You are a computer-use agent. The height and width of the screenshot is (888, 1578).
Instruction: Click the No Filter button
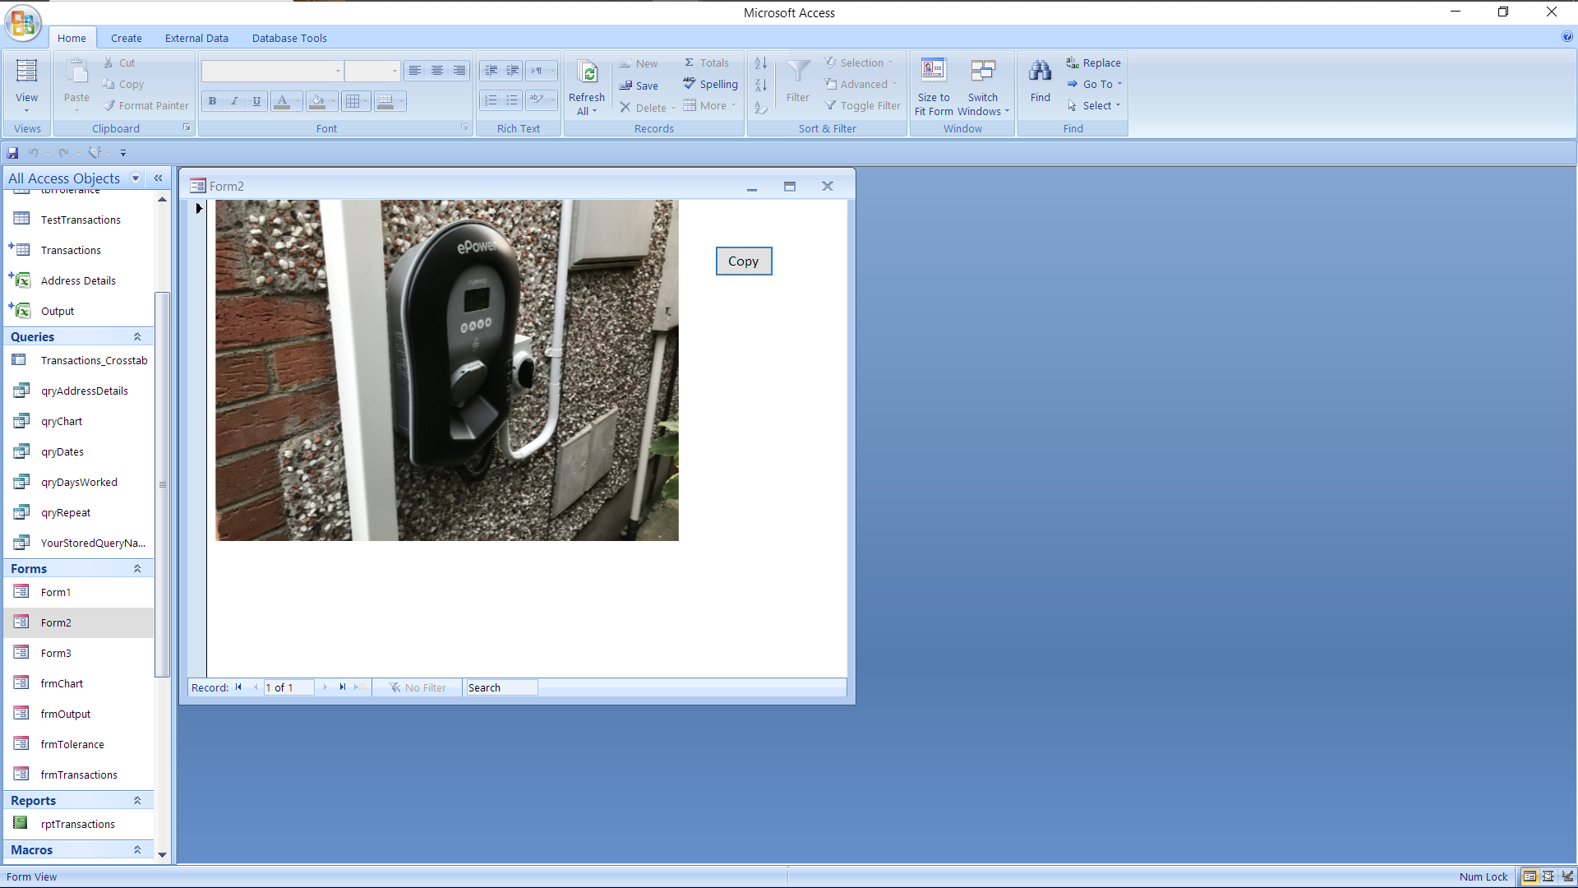(418, 687)
